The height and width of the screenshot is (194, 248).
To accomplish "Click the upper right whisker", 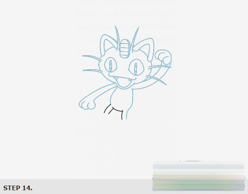I will click(160, 67).
